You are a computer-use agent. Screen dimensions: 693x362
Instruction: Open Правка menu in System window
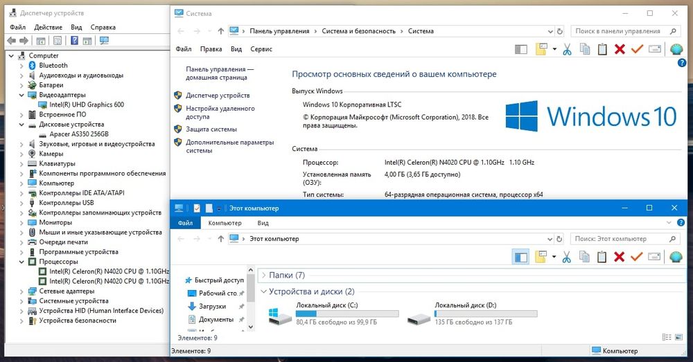(x=211, y=49)
